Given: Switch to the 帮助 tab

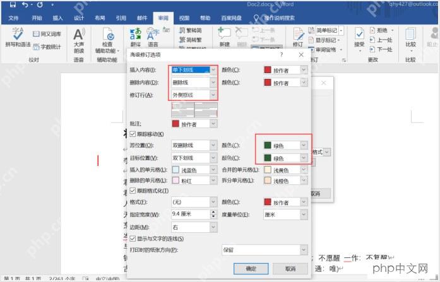Looking at the screenshot, I should point(205,18).
